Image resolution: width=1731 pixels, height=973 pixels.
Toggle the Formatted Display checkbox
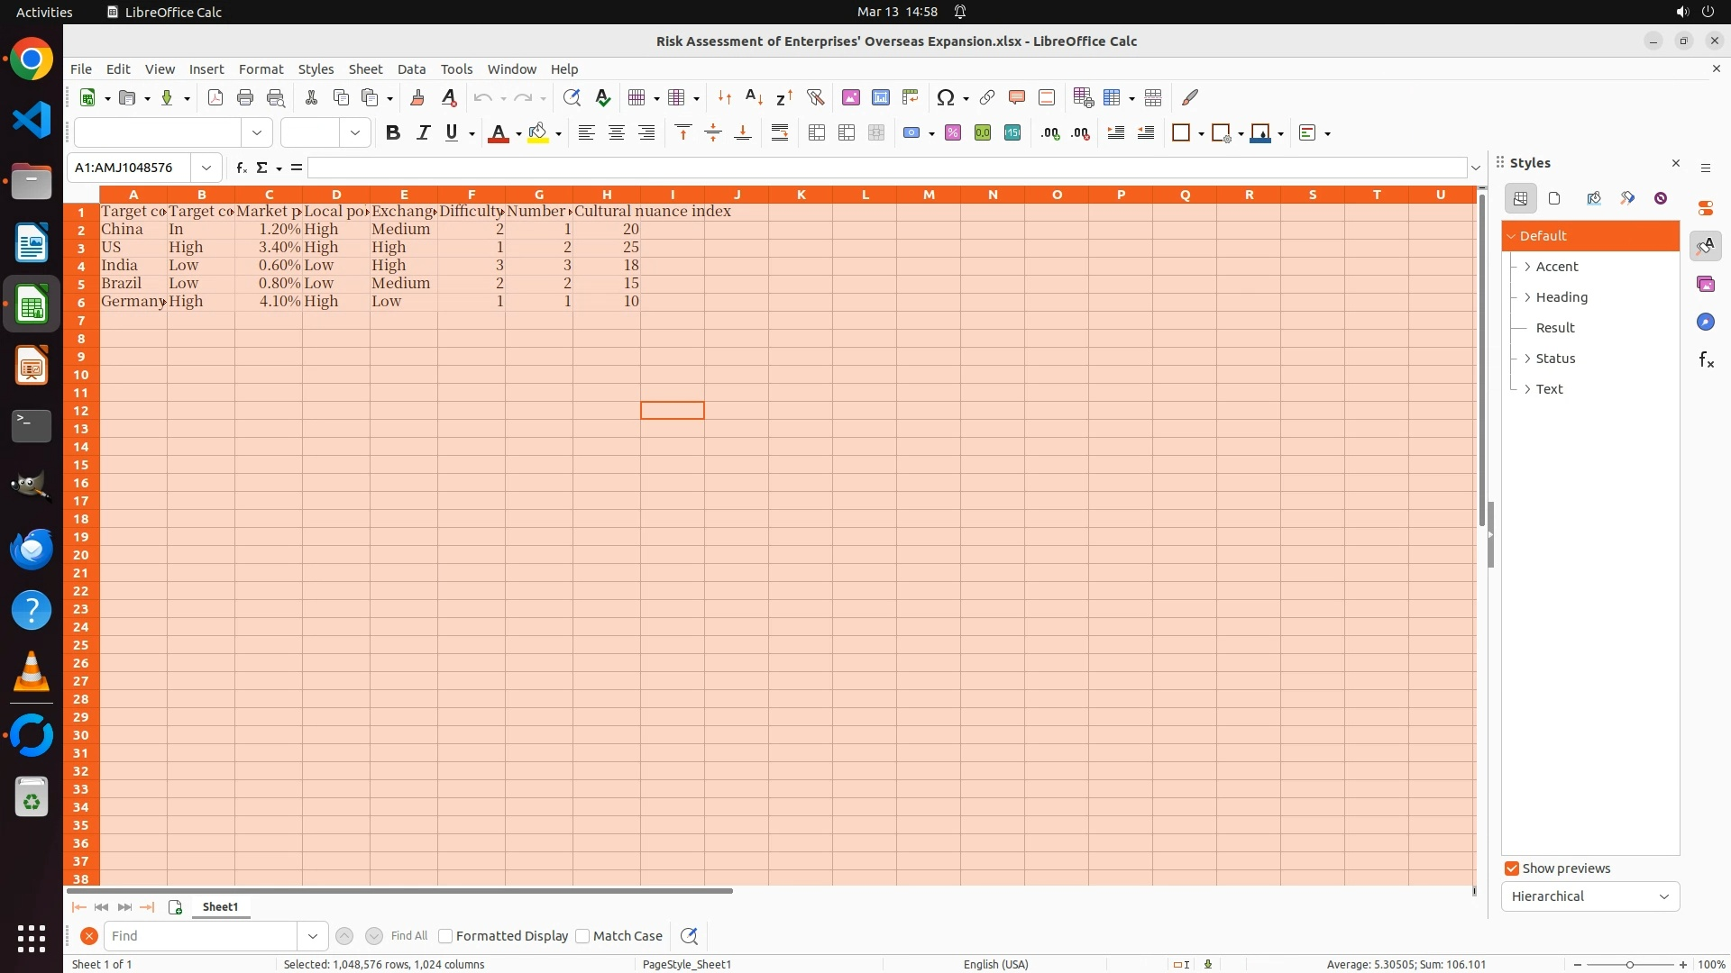pyautogui.click(x=445, y=936)
